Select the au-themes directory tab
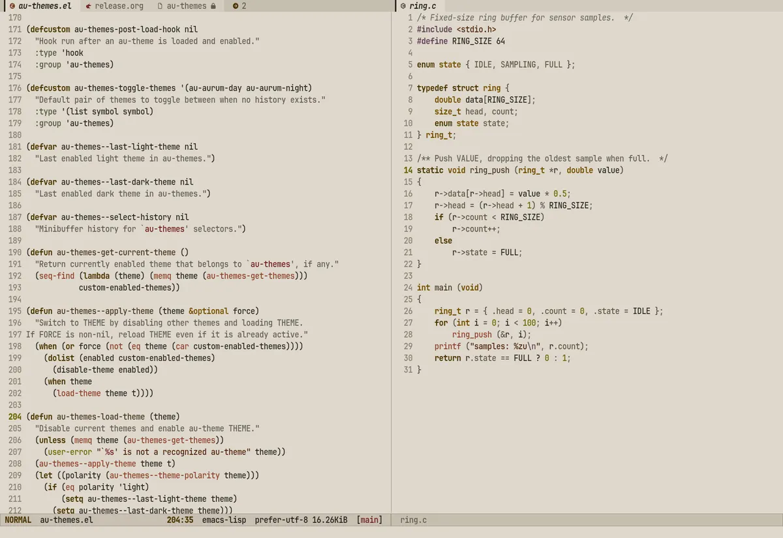 187,6
